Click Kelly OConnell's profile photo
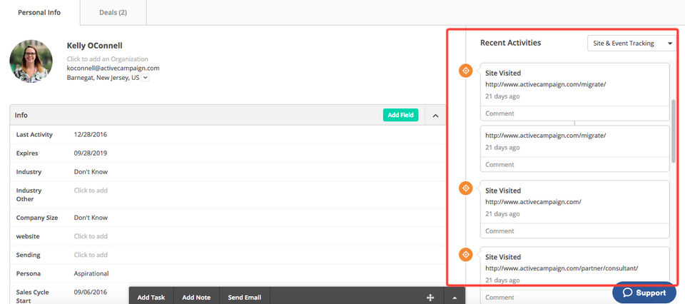The height and width of the screenshot is (304, 685). point(31,61)
